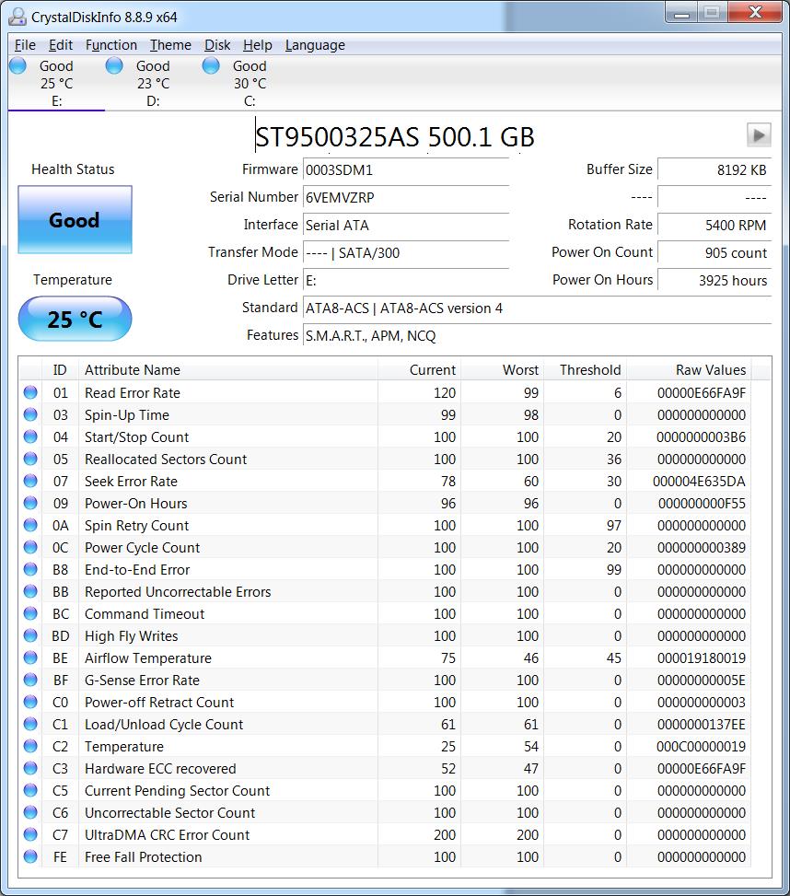Click the blue status orb for disk D:
Screen dimensions: 790x896
click(114, 65)
